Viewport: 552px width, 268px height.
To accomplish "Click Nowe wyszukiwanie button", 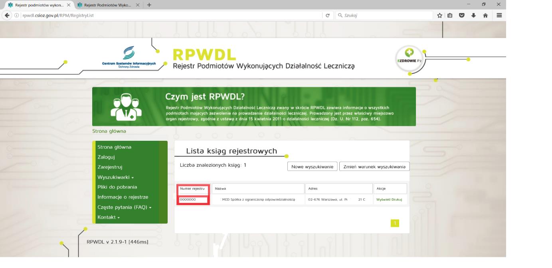I will point(313,167).
